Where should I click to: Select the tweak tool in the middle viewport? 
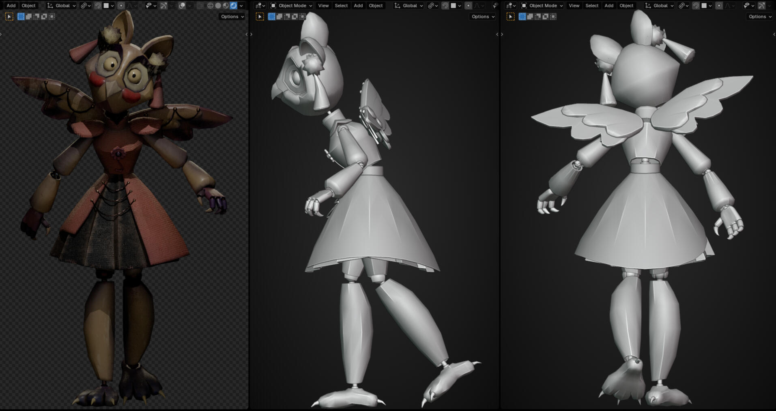260,17
